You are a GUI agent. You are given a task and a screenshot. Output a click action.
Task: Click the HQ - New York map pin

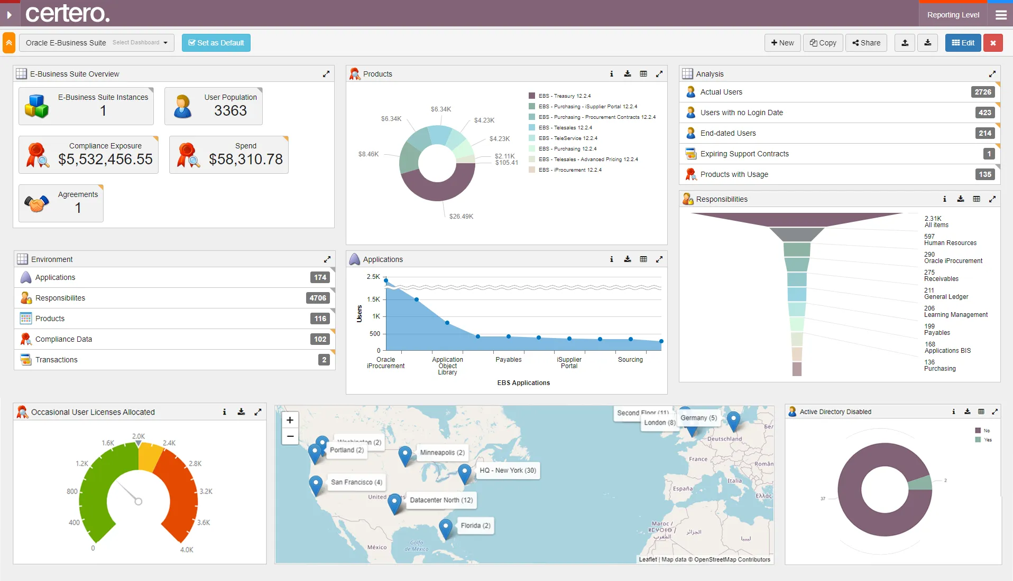(464, 474)
